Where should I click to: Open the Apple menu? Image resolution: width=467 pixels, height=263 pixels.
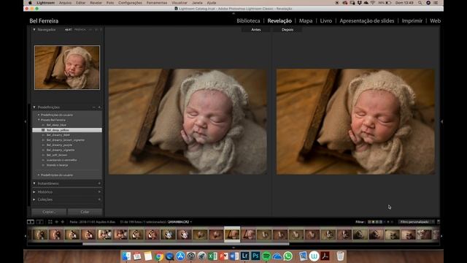click(30, 3)
